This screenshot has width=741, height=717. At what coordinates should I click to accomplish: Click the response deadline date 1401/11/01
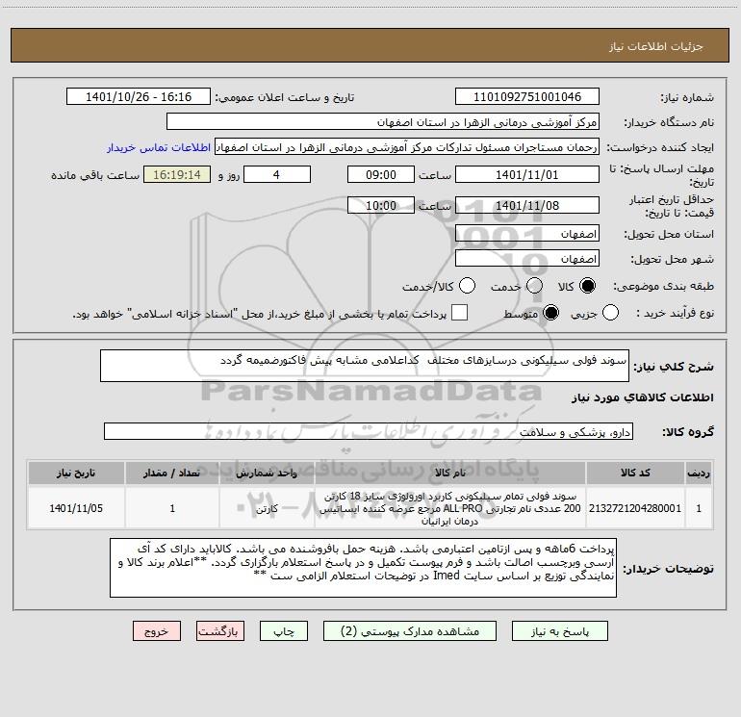(527, 174)
